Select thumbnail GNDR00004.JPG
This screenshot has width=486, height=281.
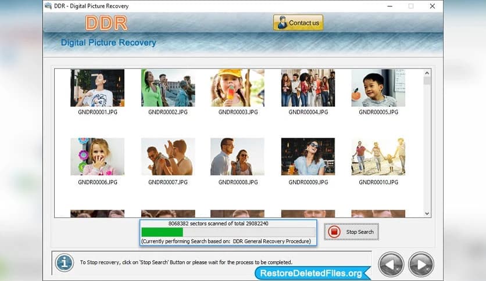308,88
